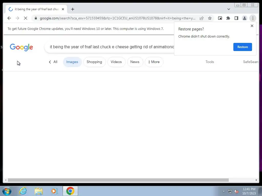Select the Shopping filter

click(x=94, y=62)
